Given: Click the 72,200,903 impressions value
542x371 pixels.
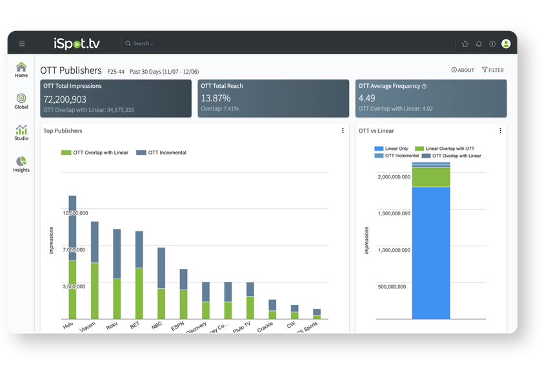Looking at the screenshot, I should tap(65, 100).
